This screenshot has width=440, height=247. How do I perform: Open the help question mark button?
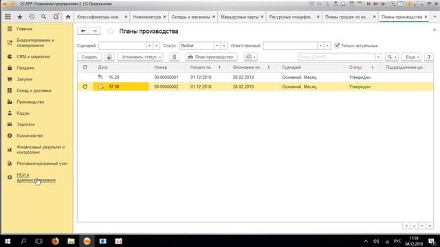tap(428, 57)
